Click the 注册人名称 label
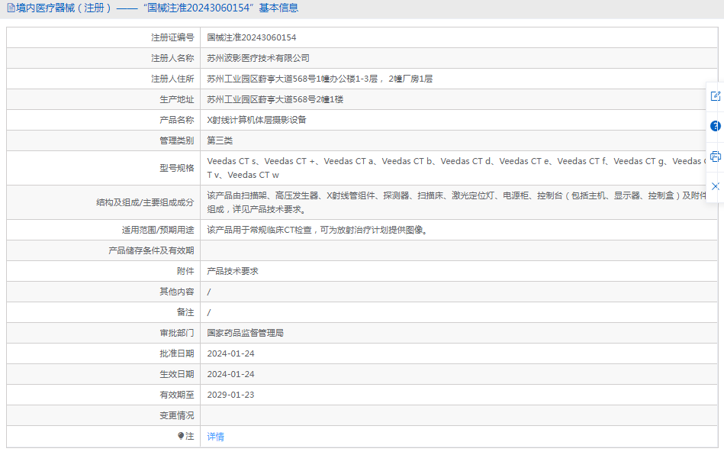Image resolution: width=724 pixels, height=455 pixels. 172,58
